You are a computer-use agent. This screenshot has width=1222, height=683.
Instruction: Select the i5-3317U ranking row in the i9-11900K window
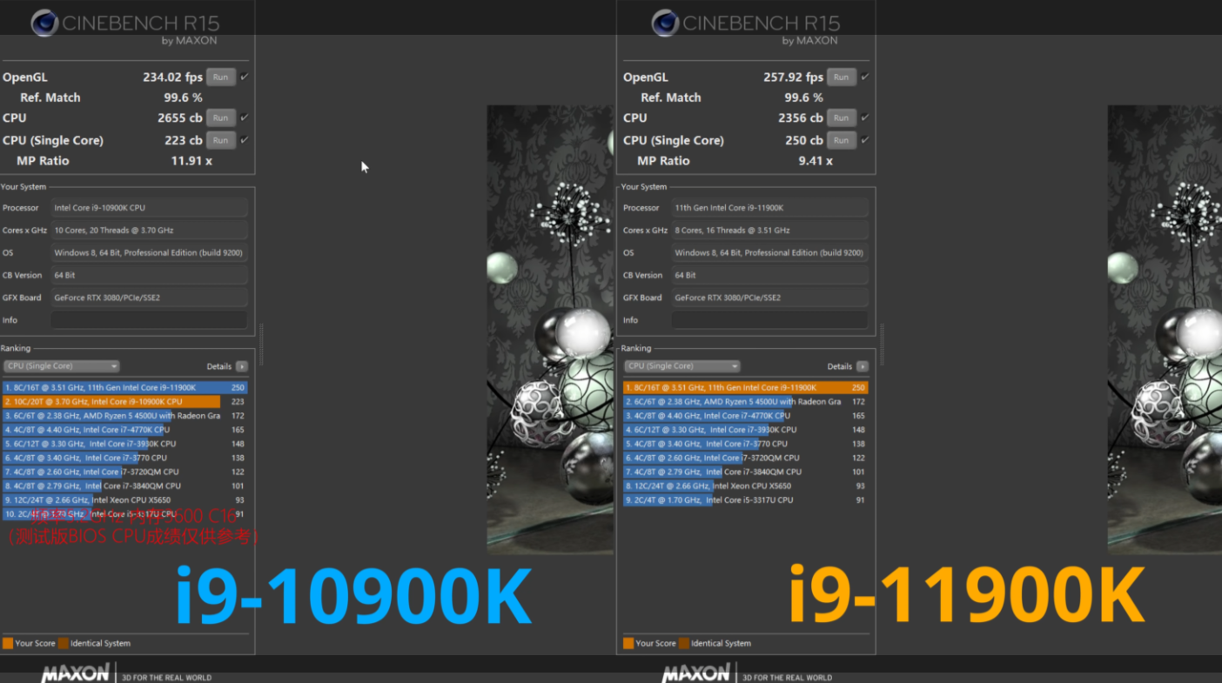[746, 500]
